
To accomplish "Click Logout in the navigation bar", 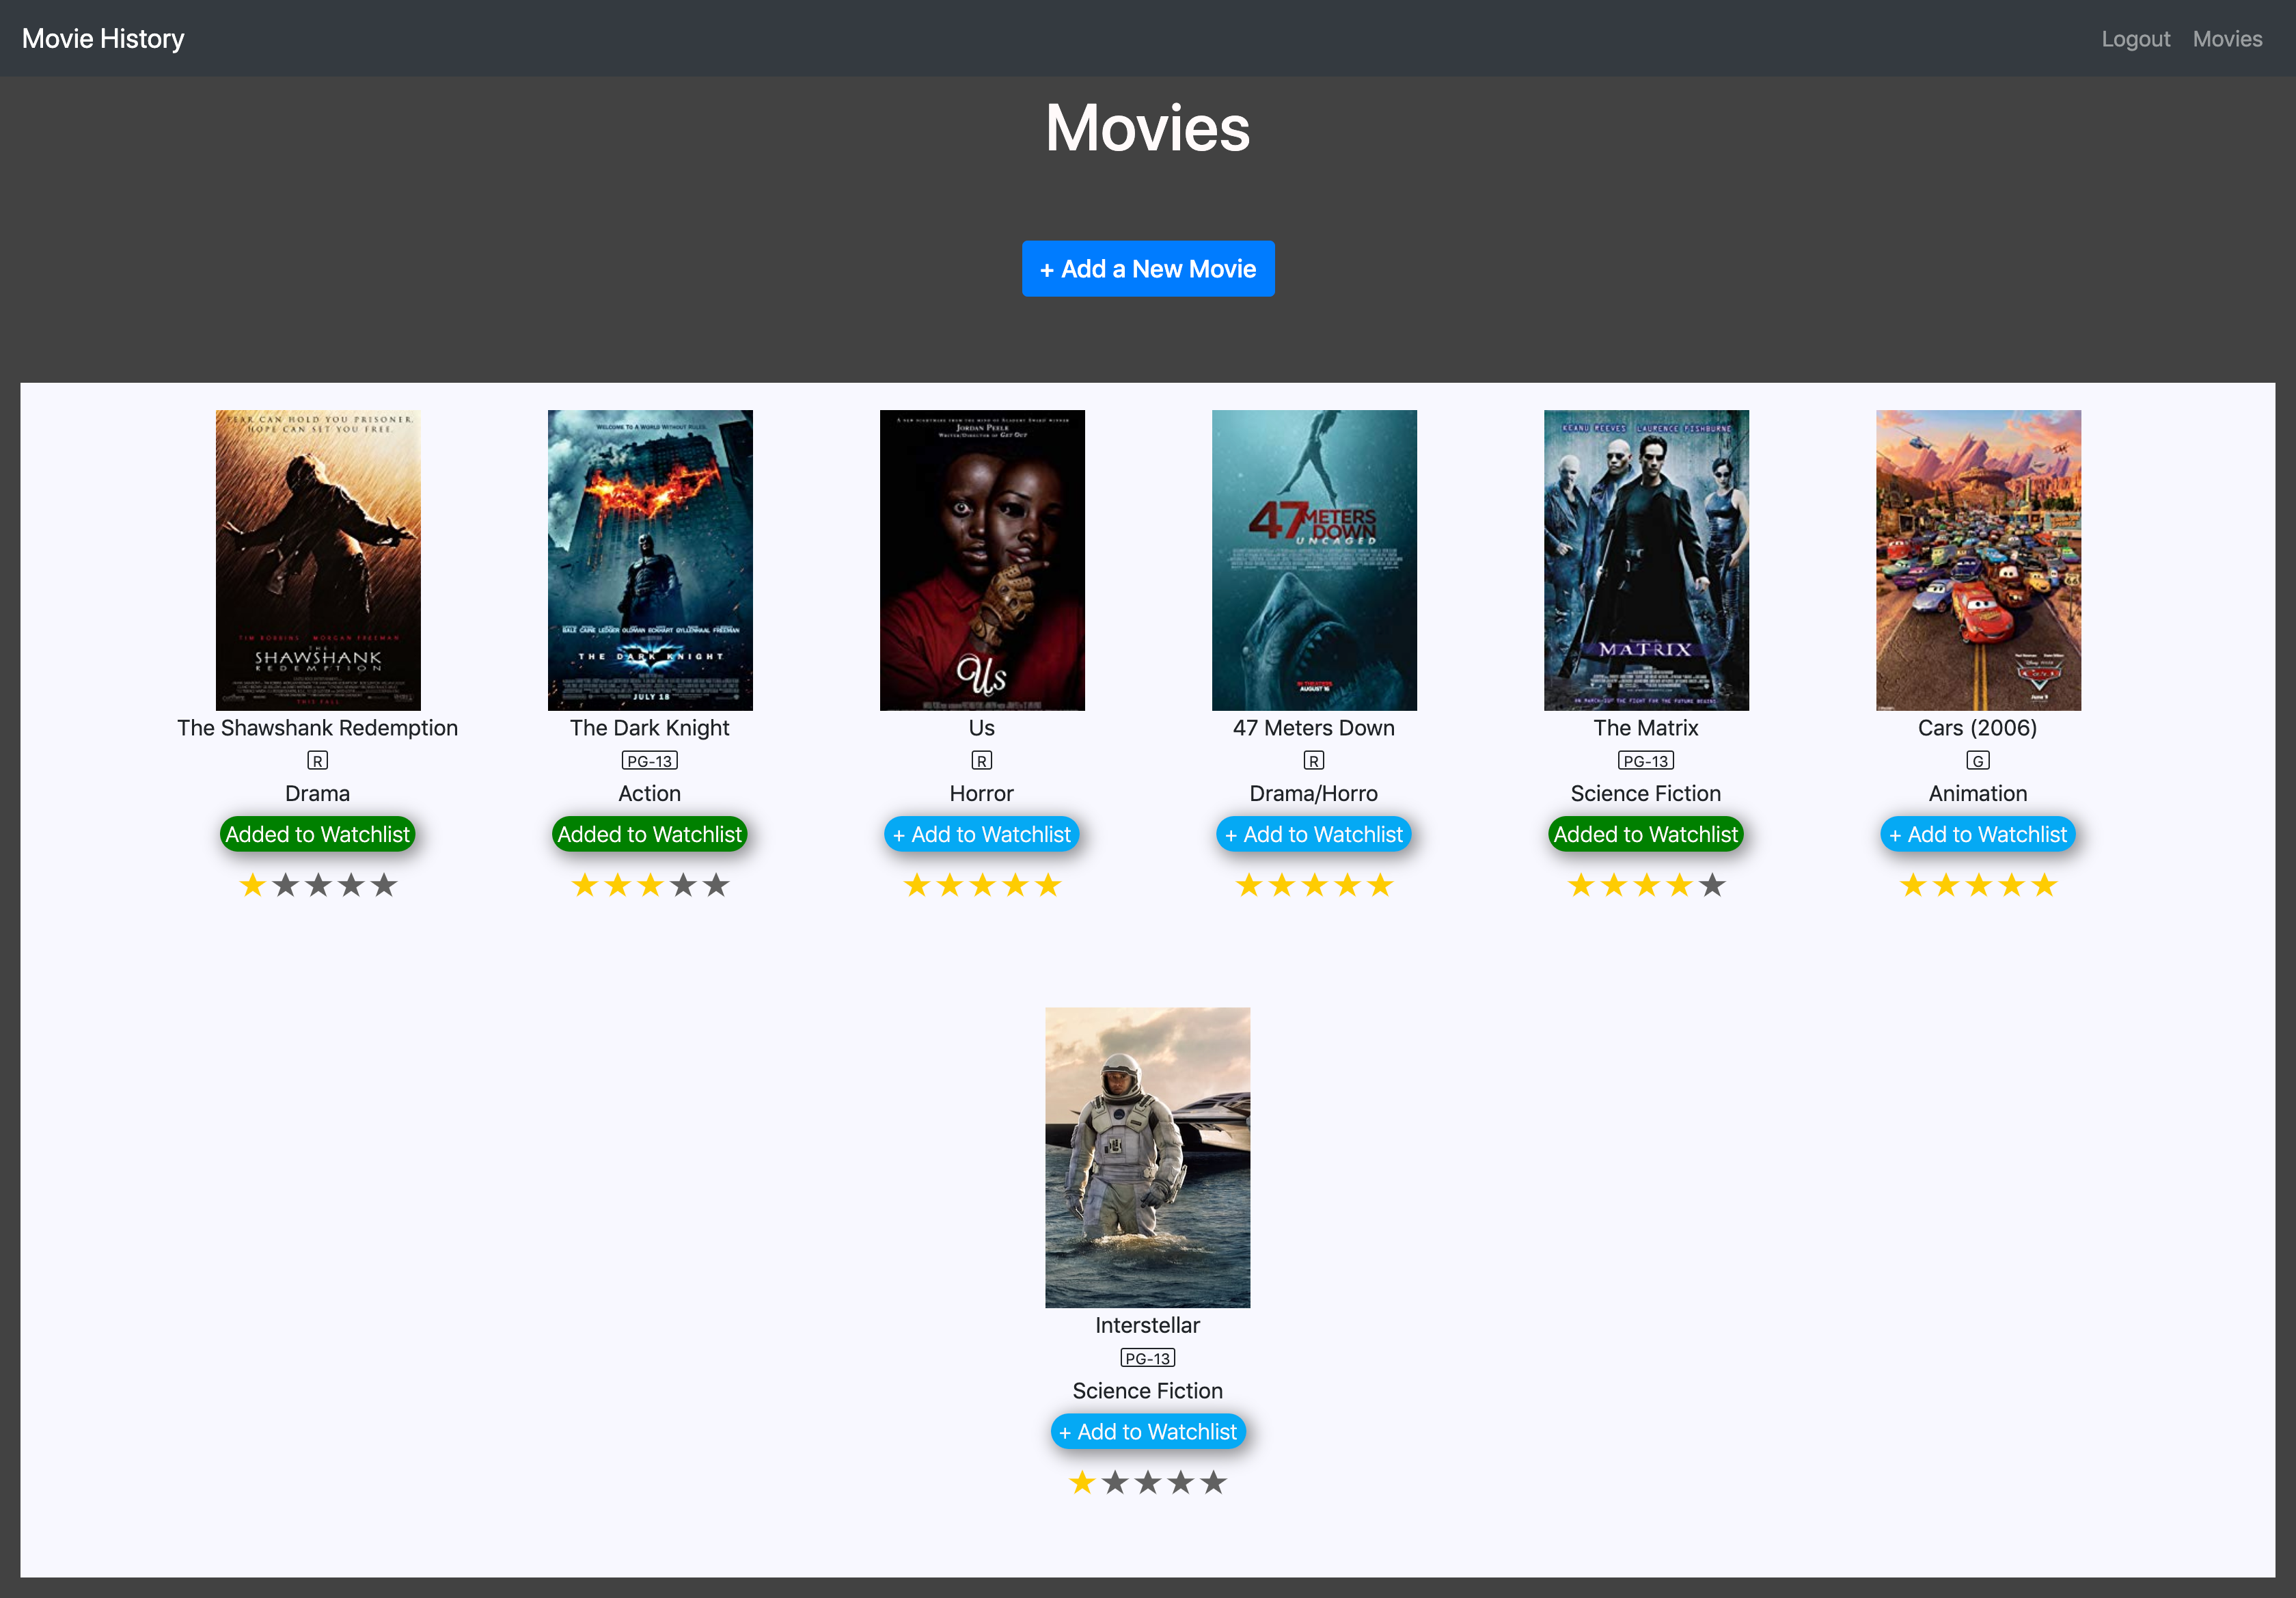I will (x=2135, y=39).
